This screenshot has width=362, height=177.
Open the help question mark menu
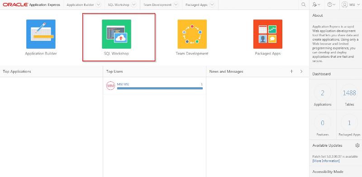[x=331, y=5]
